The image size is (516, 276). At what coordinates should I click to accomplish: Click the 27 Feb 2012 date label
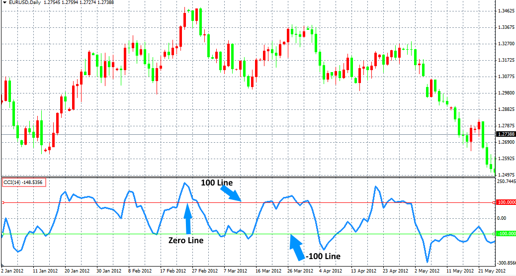click(205, 272)
